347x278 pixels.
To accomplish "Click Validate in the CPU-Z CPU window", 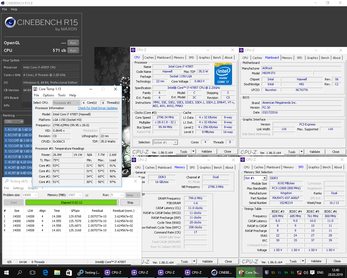I will tap(207, 152).
